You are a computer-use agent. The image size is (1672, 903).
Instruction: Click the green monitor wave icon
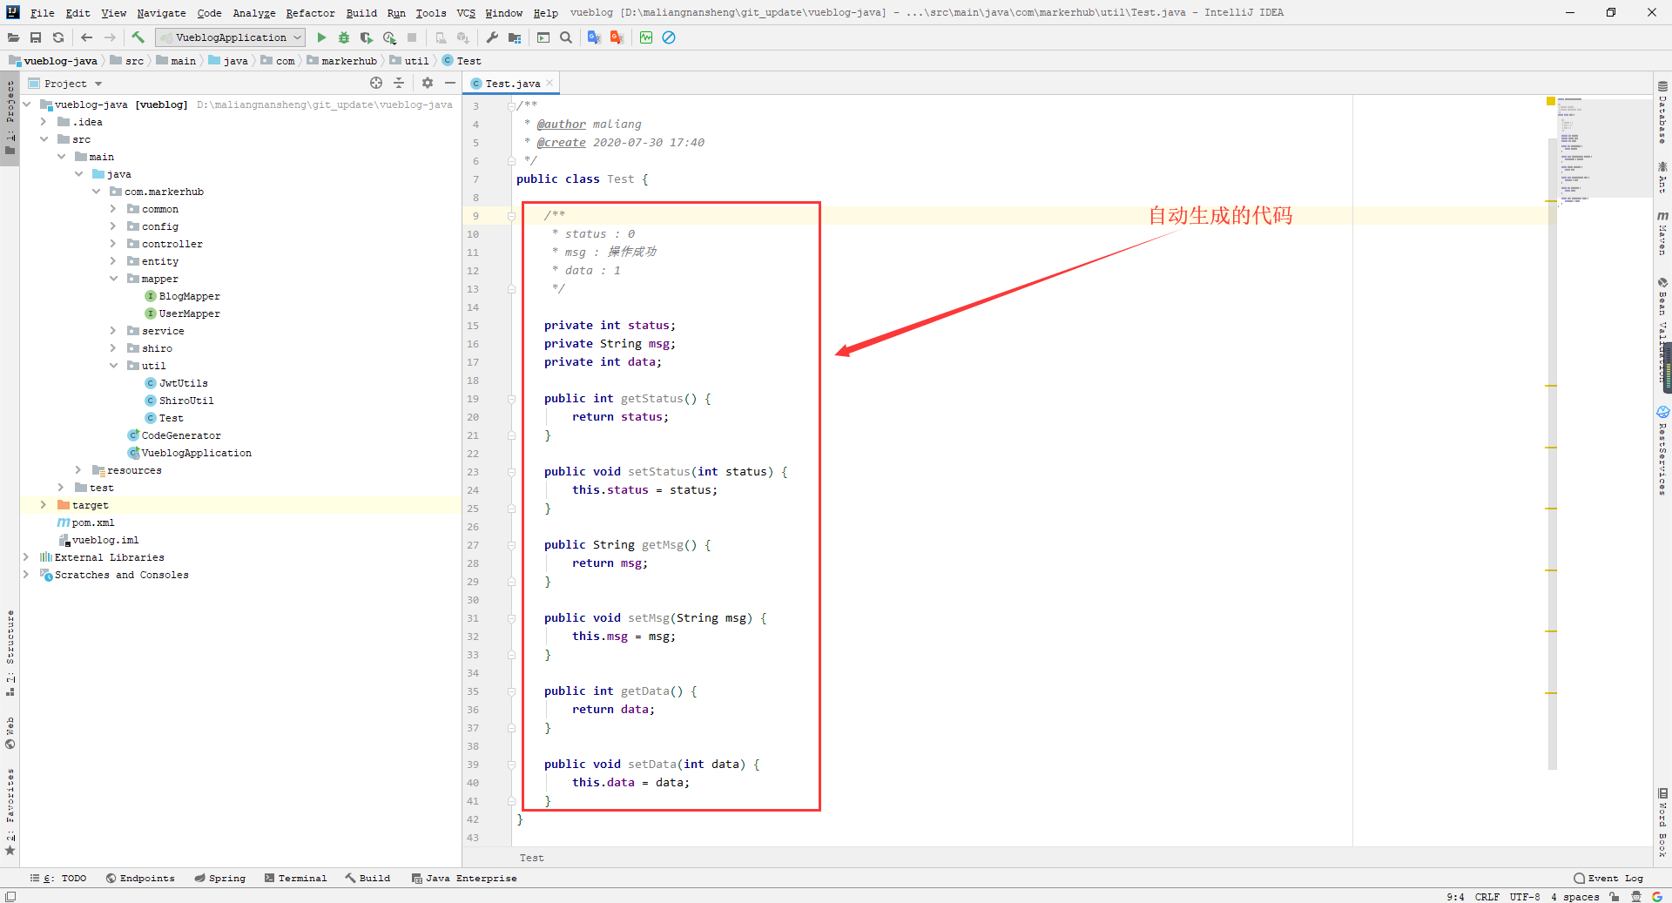pos(646,37)
